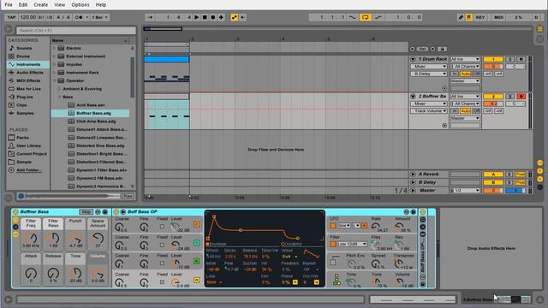This screenshot has width=548, height=308.
Task: Click the Play button in the transport
Action: coord(196,17)
